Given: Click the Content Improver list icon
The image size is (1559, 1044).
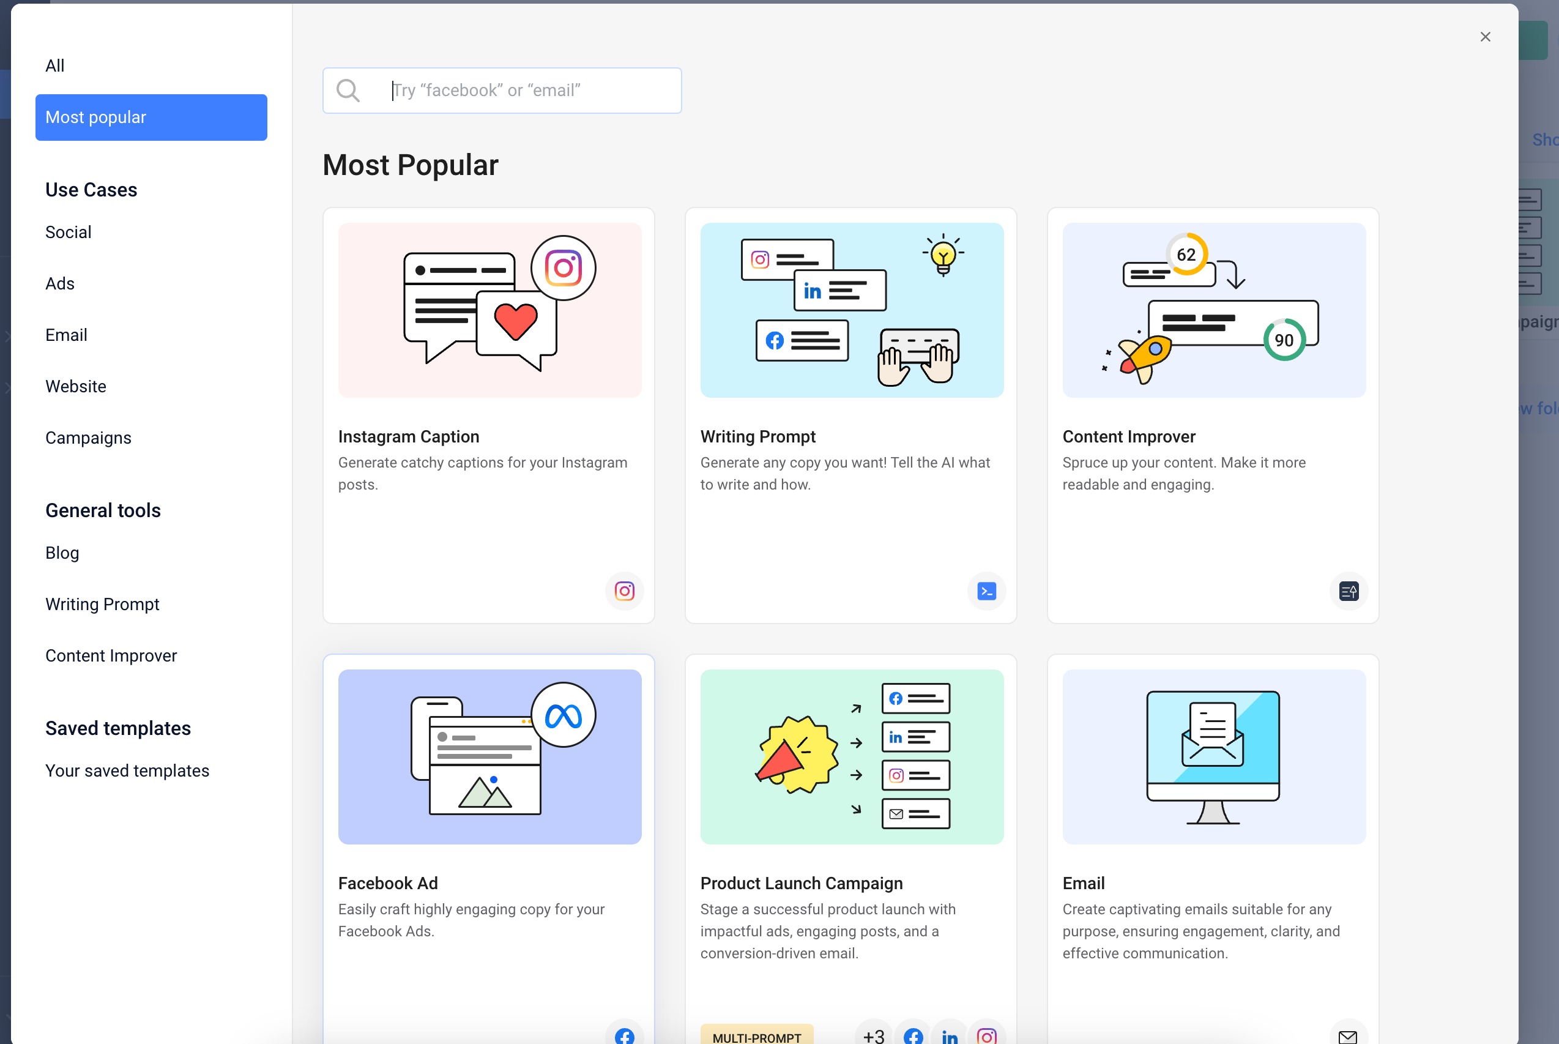Looking at the screenshot, I should (x=1348, y=591).
